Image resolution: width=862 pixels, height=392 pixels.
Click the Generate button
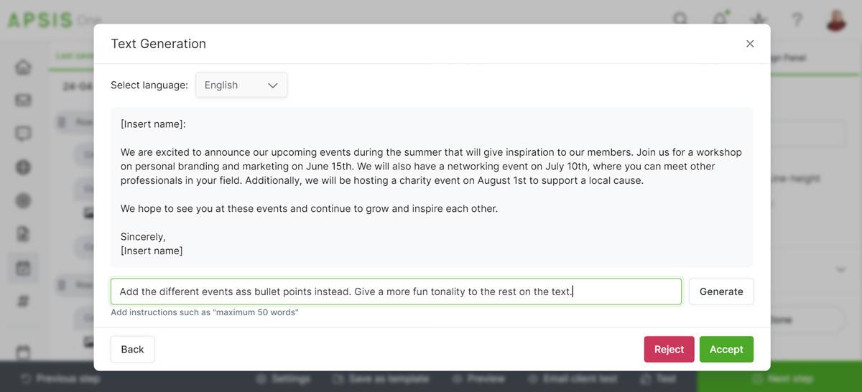point(721,291)
